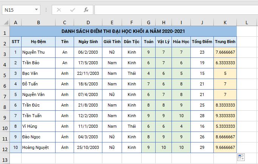Click the Tổng Điểm header cell
Image resolution: width=258 pixels, height=164 pixels.
(x=202, y=42)
